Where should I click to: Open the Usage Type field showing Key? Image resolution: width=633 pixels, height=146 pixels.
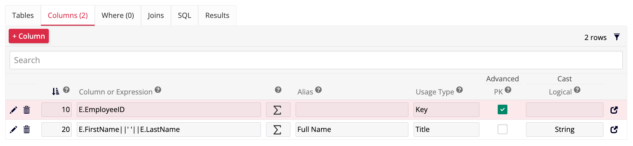(446, 110)
